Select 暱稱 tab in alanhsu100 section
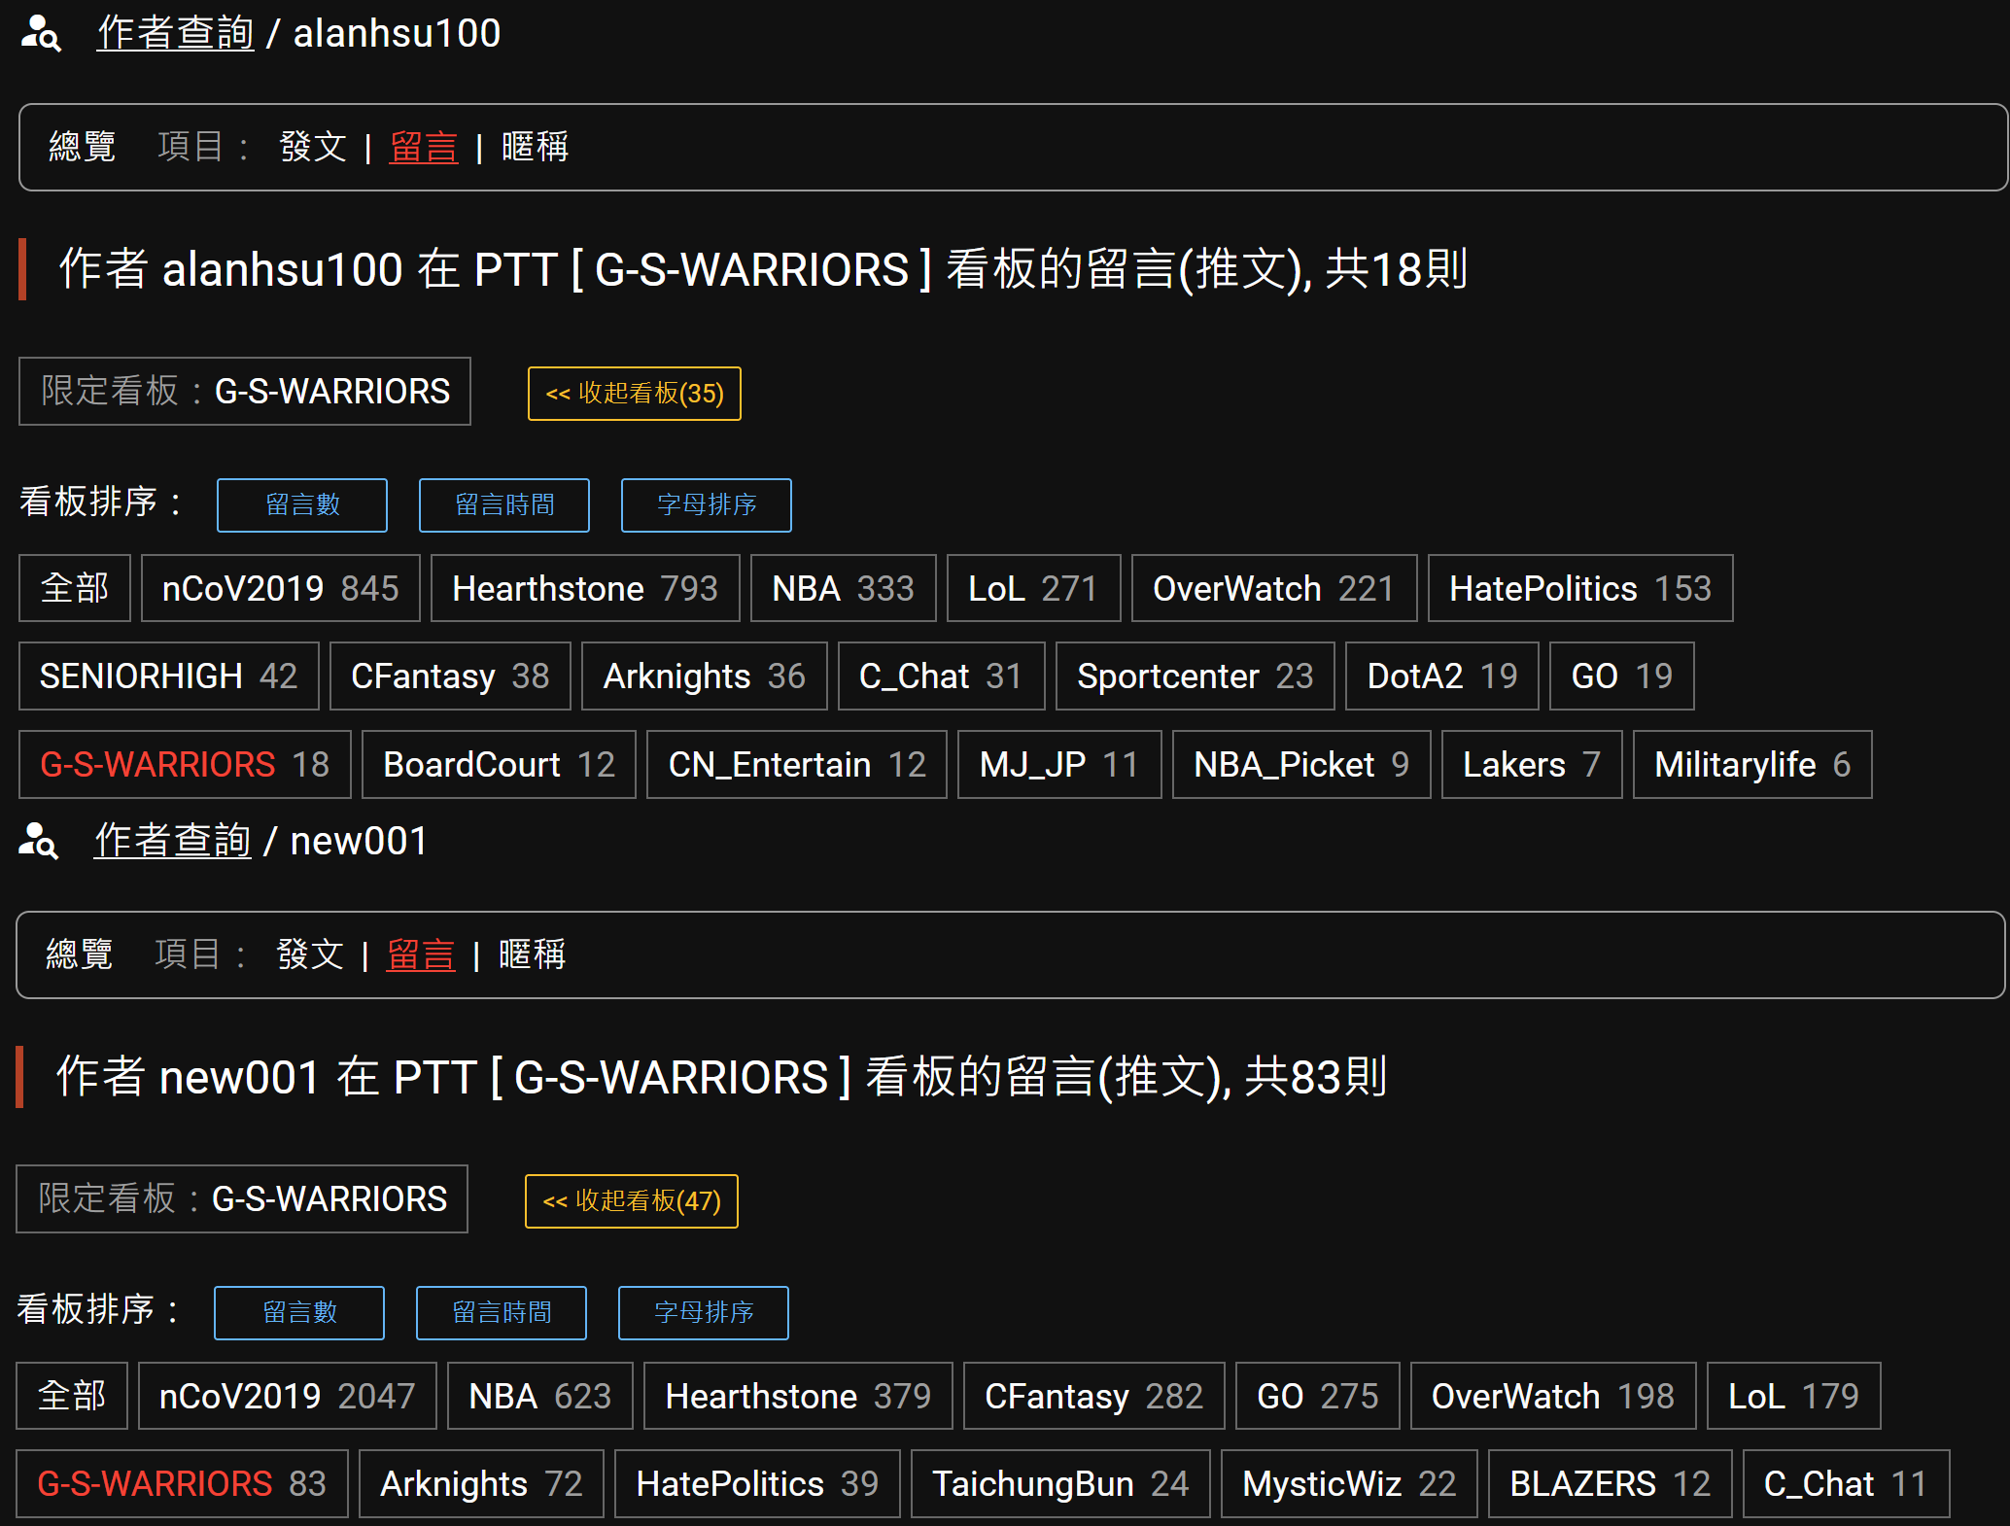2010x1526 pixels. (x=536, y=147)
